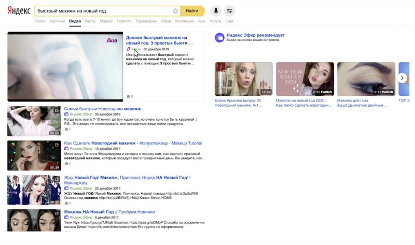Open the lisa.ru source link
The width and height of the screenshot is (415, 245).
coord(136,49)
